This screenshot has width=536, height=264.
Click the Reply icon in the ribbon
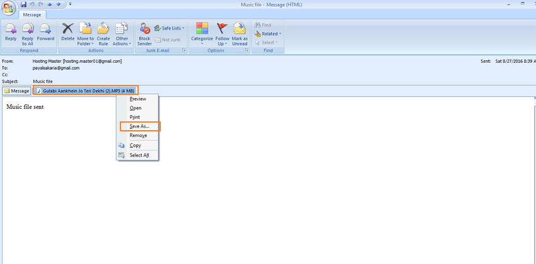tap(11, 32)
